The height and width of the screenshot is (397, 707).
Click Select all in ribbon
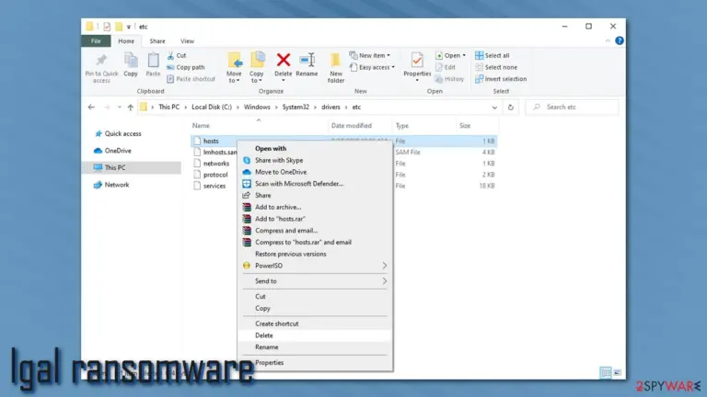(x=493, y=55)
